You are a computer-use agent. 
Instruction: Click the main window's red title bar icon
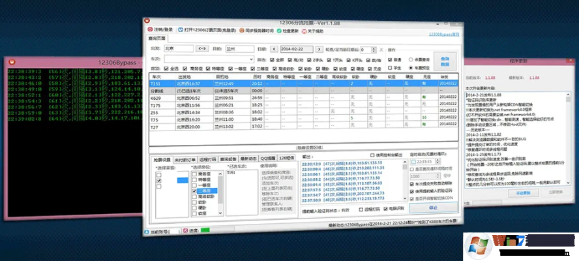[147, 21]
